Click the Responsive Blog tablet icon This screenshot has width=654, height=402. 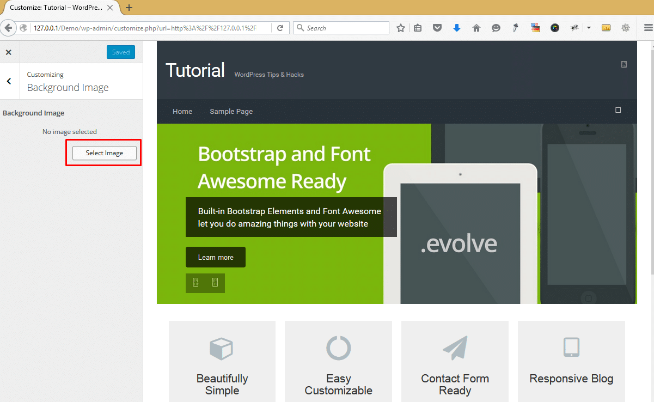(571, 347)
